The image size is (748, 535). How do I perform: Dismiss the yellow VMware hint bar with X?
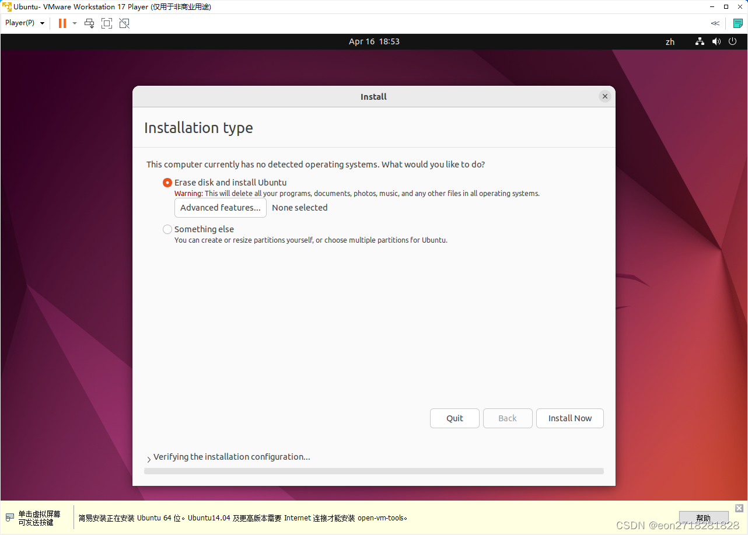[x=739, y=508]
